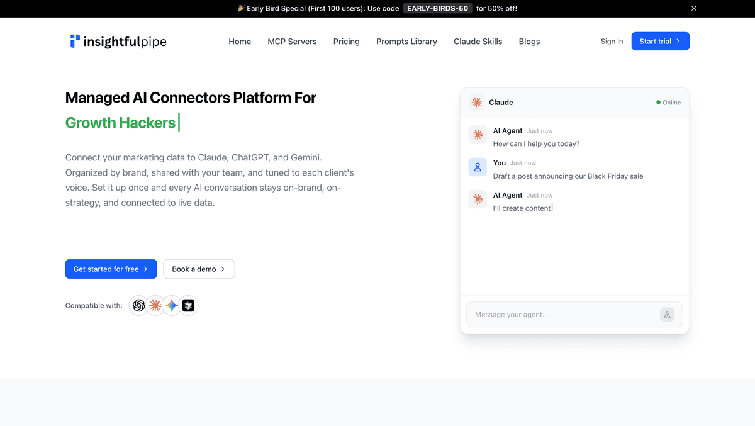Image resolution: width=755 pixels, height=426 pixels.
Task: Click the blue user avatar next to You
Action: tap(478, 167)
